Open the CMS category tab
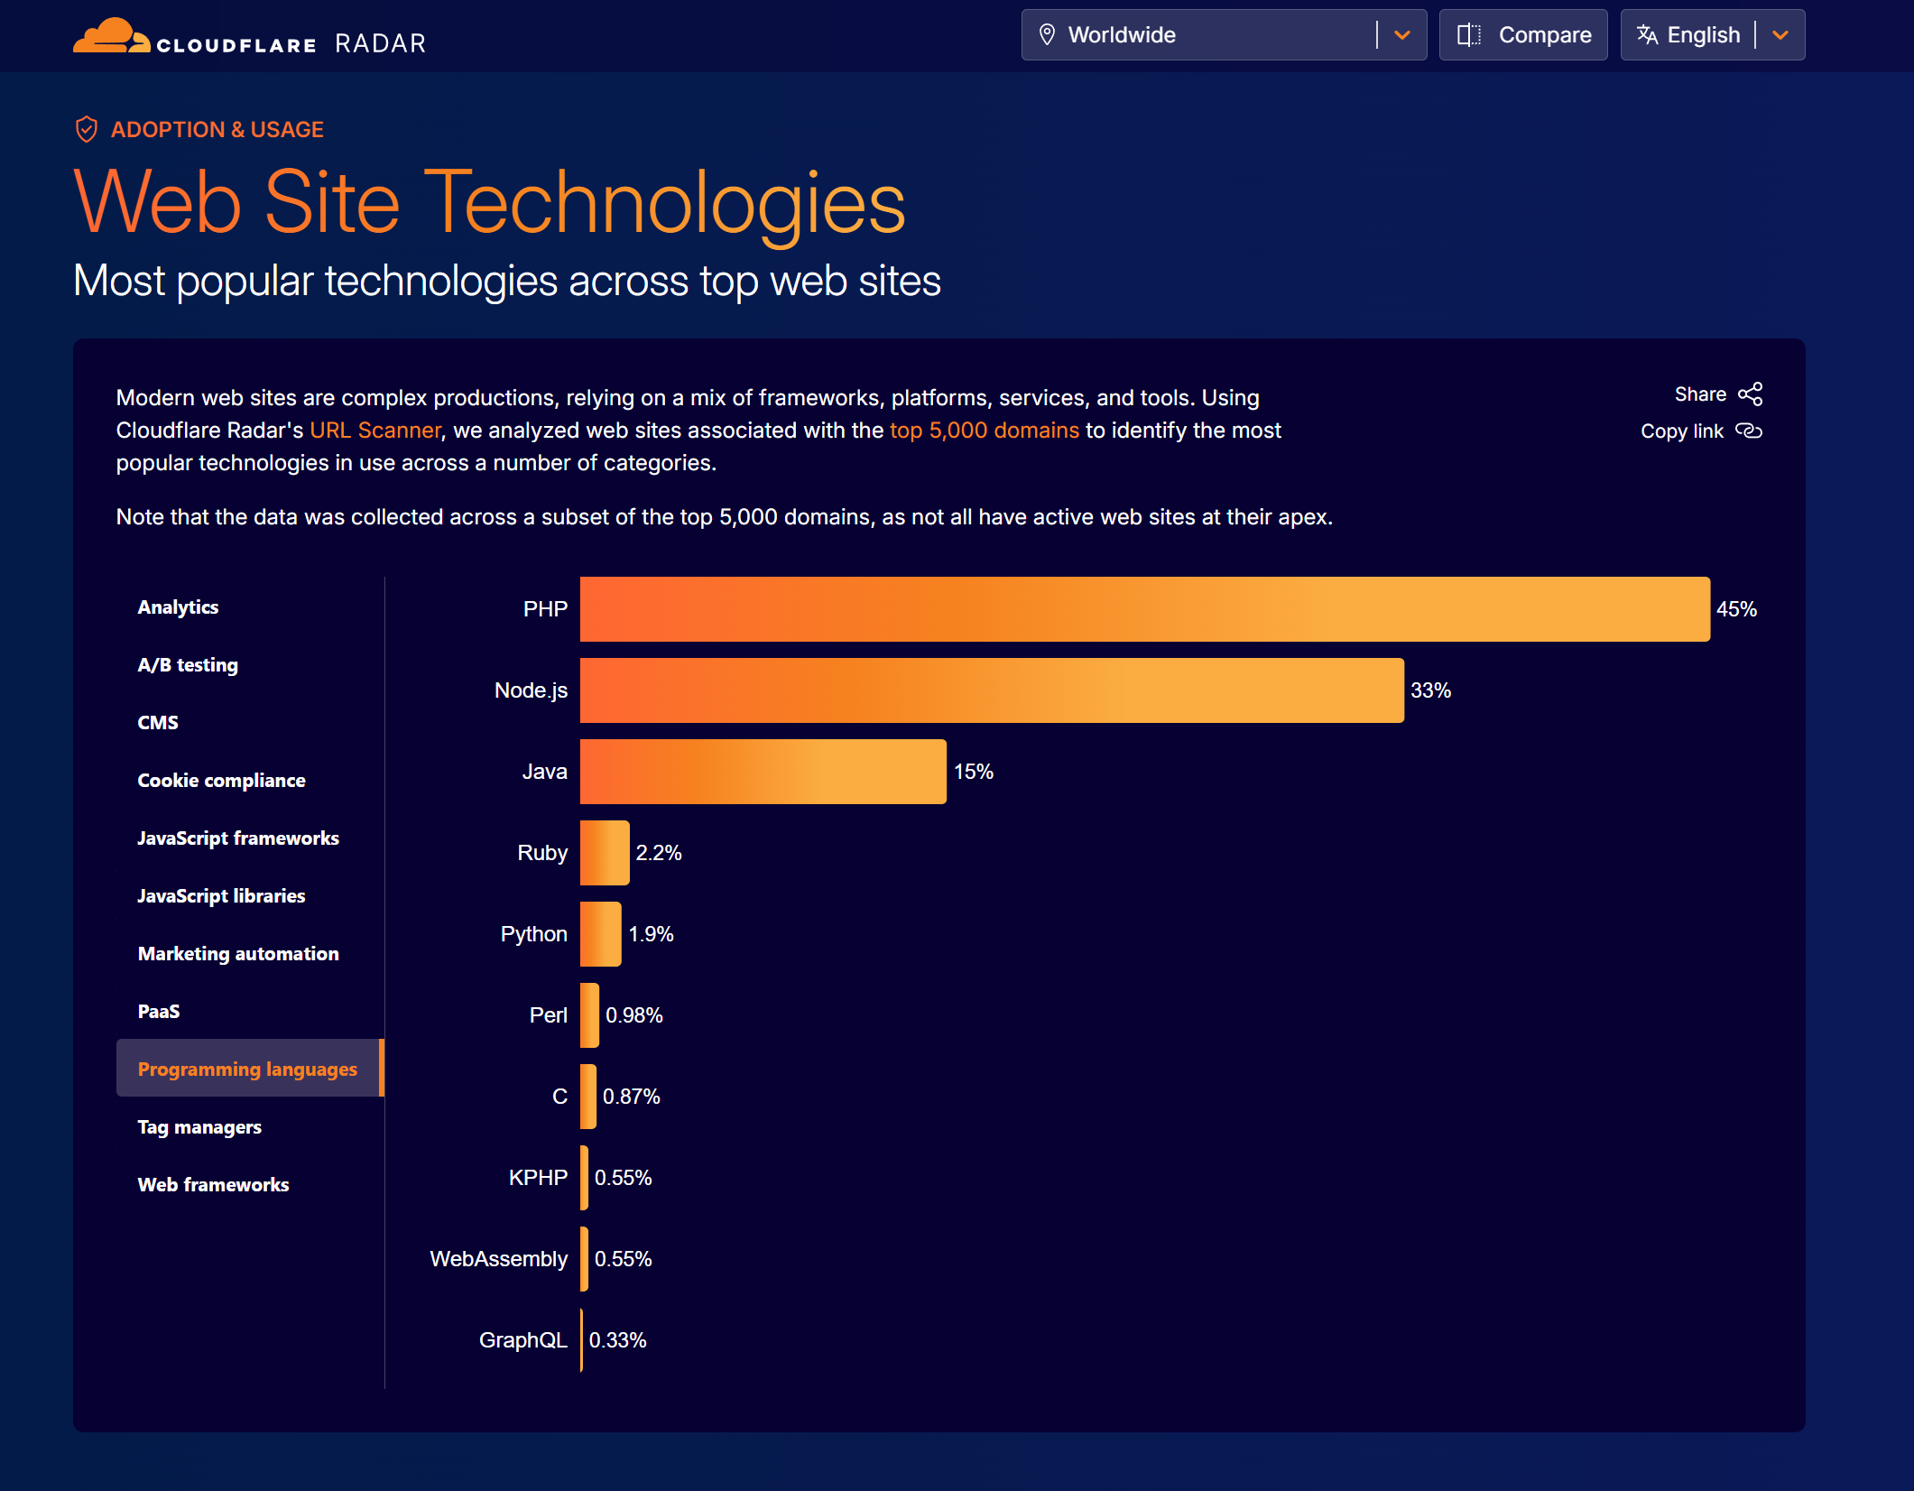This screenshot has height=1491, width=1914. (x=158, y=723)
